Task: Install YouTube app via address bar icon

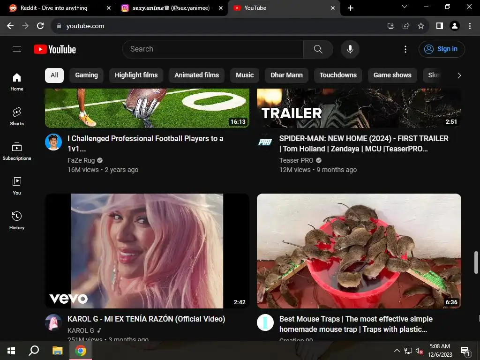Action: pyautogui.click(x=391, y=26)
